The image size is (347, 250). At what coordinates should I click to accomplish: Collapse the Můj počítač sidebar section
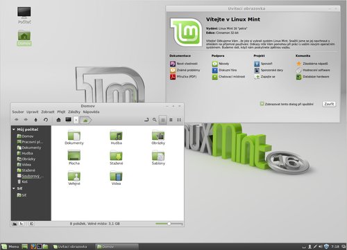[x=14, y=130]
